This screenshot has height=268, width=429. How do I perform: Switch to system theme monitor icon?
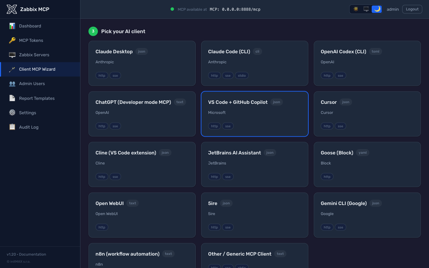(x=366, y=9)
